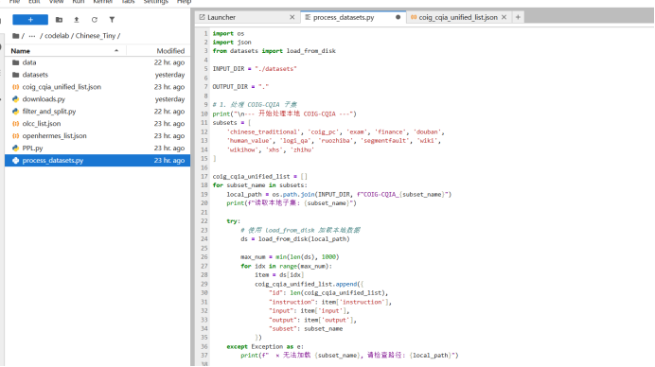Click the datasets folder icon

coord(16,75)
